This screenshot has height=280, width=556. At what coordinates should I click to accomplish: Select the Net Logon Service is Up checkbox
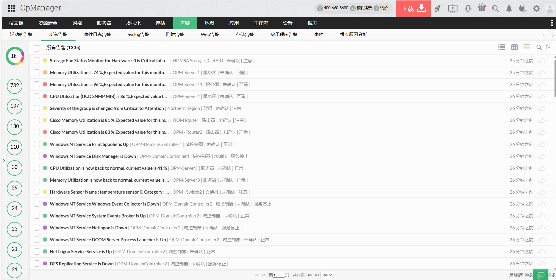37,251
